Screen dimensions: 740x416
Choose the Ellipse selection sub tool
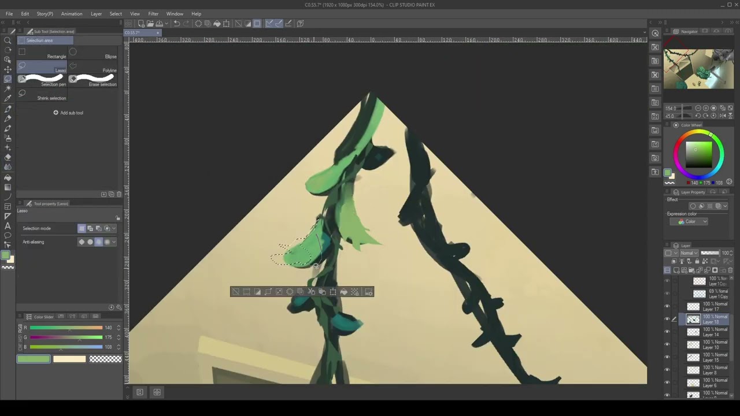(93, 52)
